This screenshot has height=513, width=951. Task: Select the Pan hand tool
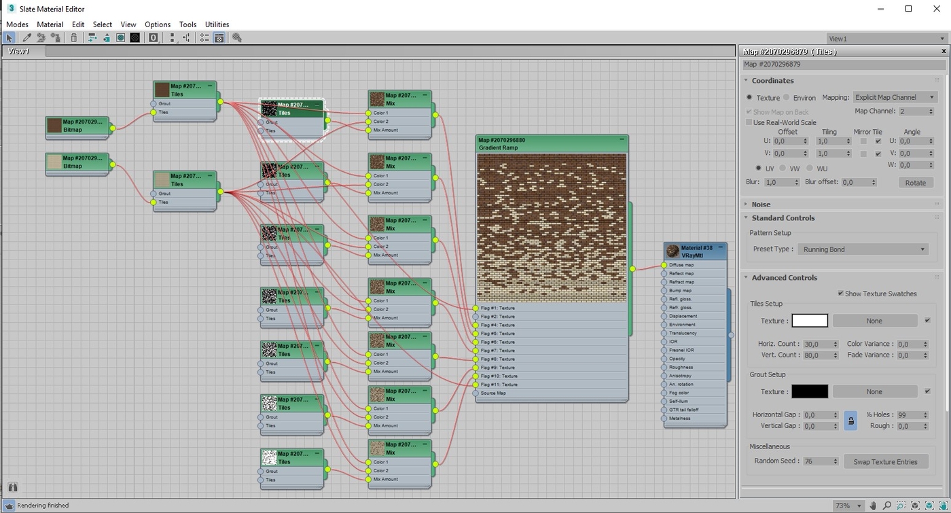873,506
